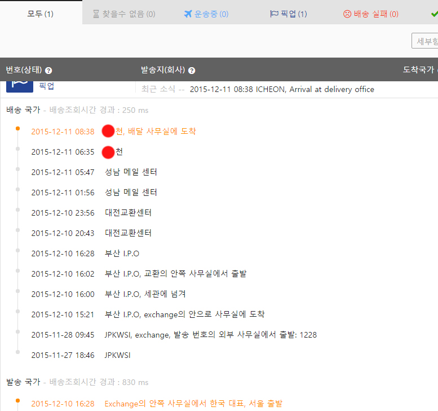This screenshot has width=438, height=411.
Task: Click the latest news ICHEON arrival text
Action: pyautogui.click(x=282, y=89)
